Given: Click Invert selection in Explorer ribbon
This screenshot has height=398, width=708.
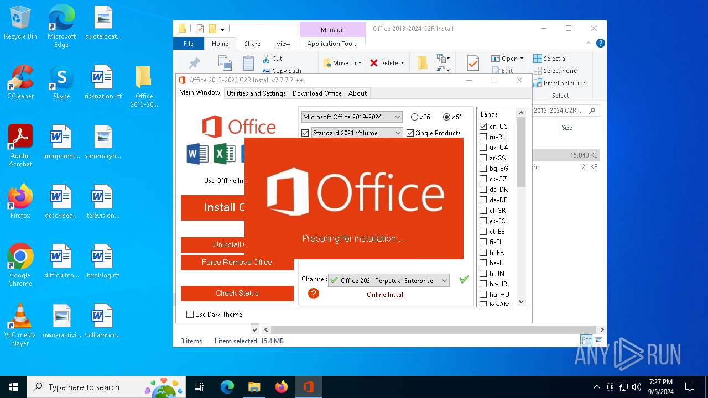Looking at the screenshot, I should (560, 83).
